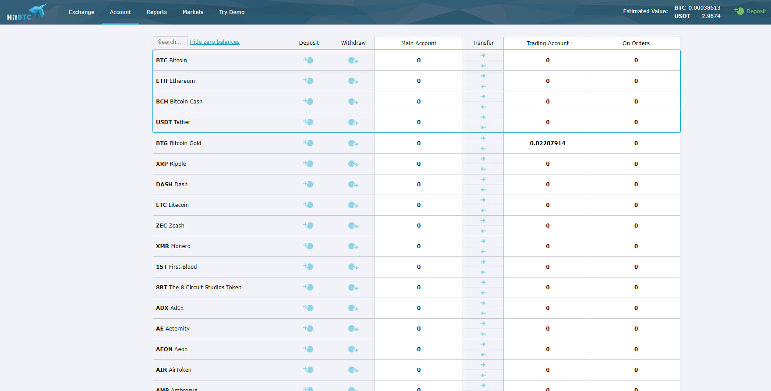Click DASH deposit icon
The height and width of the screenshot is (391, 771).
308,184
